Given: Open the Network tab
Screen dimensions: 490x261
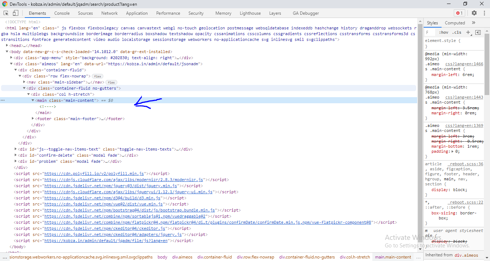Looking at the screenshot, I should point(109,13).
